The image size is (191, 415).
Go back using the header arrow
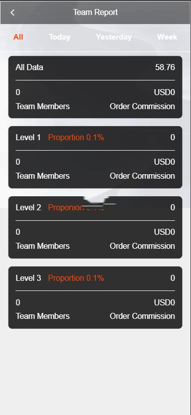coord(12,13)
